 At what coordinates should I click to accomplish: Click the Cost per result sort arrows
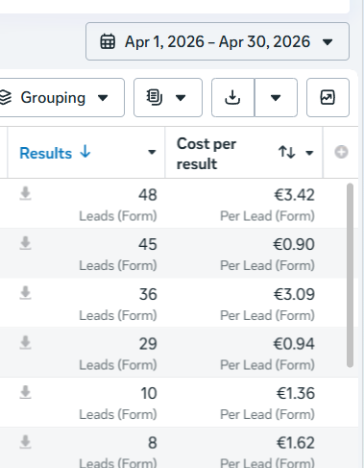[x=286, y=152]
